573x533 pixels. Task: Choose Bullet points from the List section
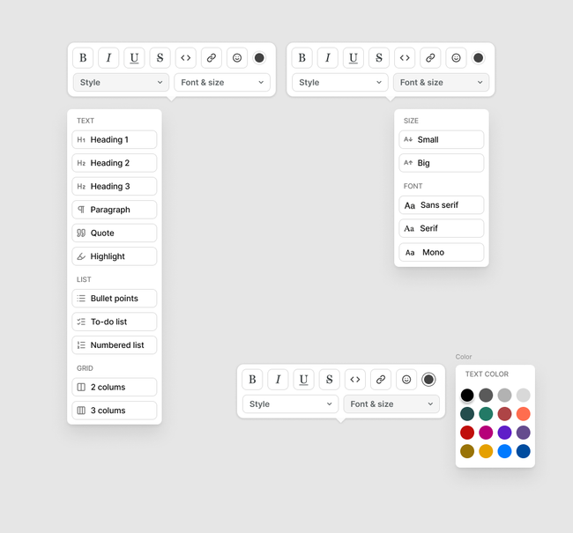(115, 299)
